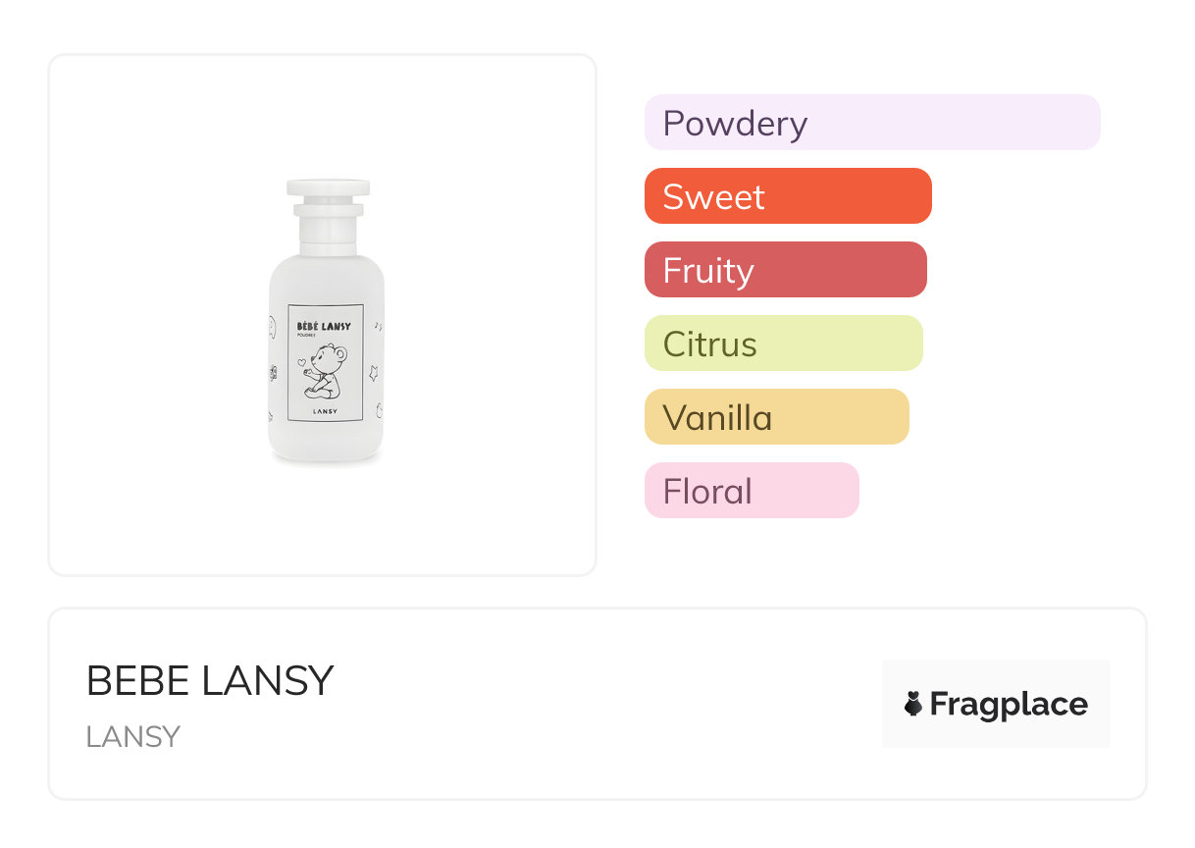Click the small heart doodle beside the bear
Screen dimensions: 1195x848
click(302, 361)
